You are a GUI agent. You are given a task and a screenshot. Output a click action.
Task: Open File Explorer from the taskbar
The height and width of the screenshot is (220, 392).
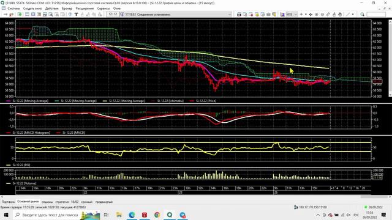pos(119,215)
